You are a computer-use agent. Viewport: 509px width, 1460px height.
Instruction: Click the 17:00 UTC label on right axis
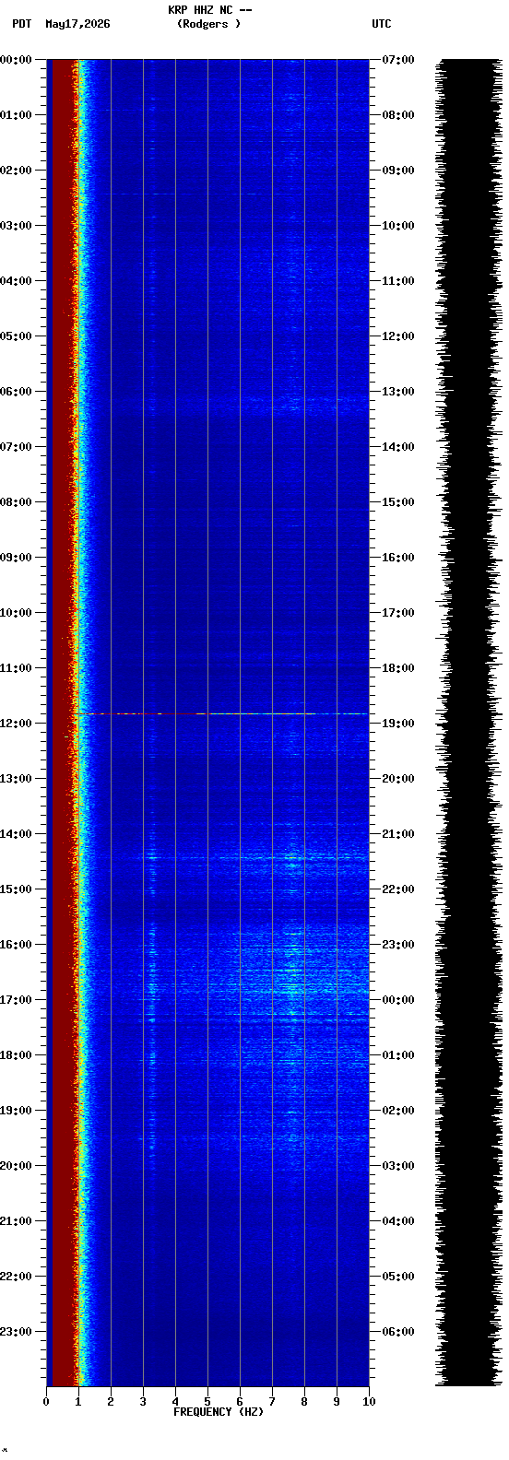point(398,613)
